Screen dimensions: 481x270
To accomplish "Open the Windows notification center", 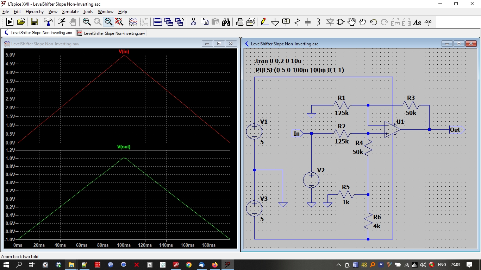I will (x=469, y=264).
